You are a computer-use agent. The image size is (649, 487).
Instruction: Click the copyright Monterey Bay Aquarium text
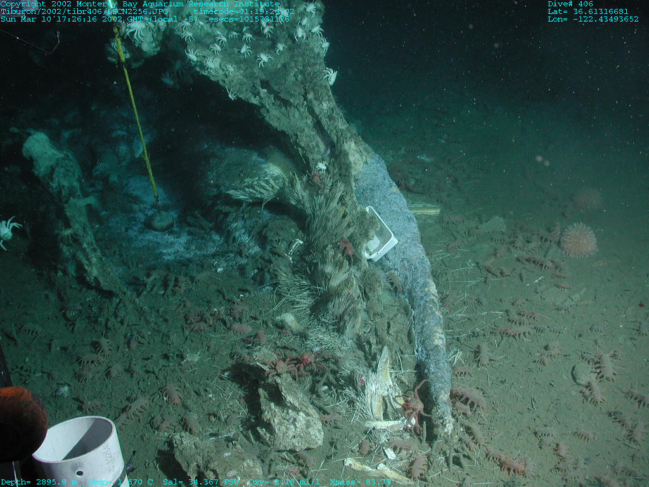139,4
